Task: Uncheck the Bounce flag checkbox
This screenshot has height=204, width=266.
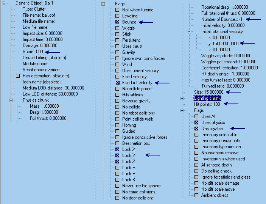Action: click(117, 22)
